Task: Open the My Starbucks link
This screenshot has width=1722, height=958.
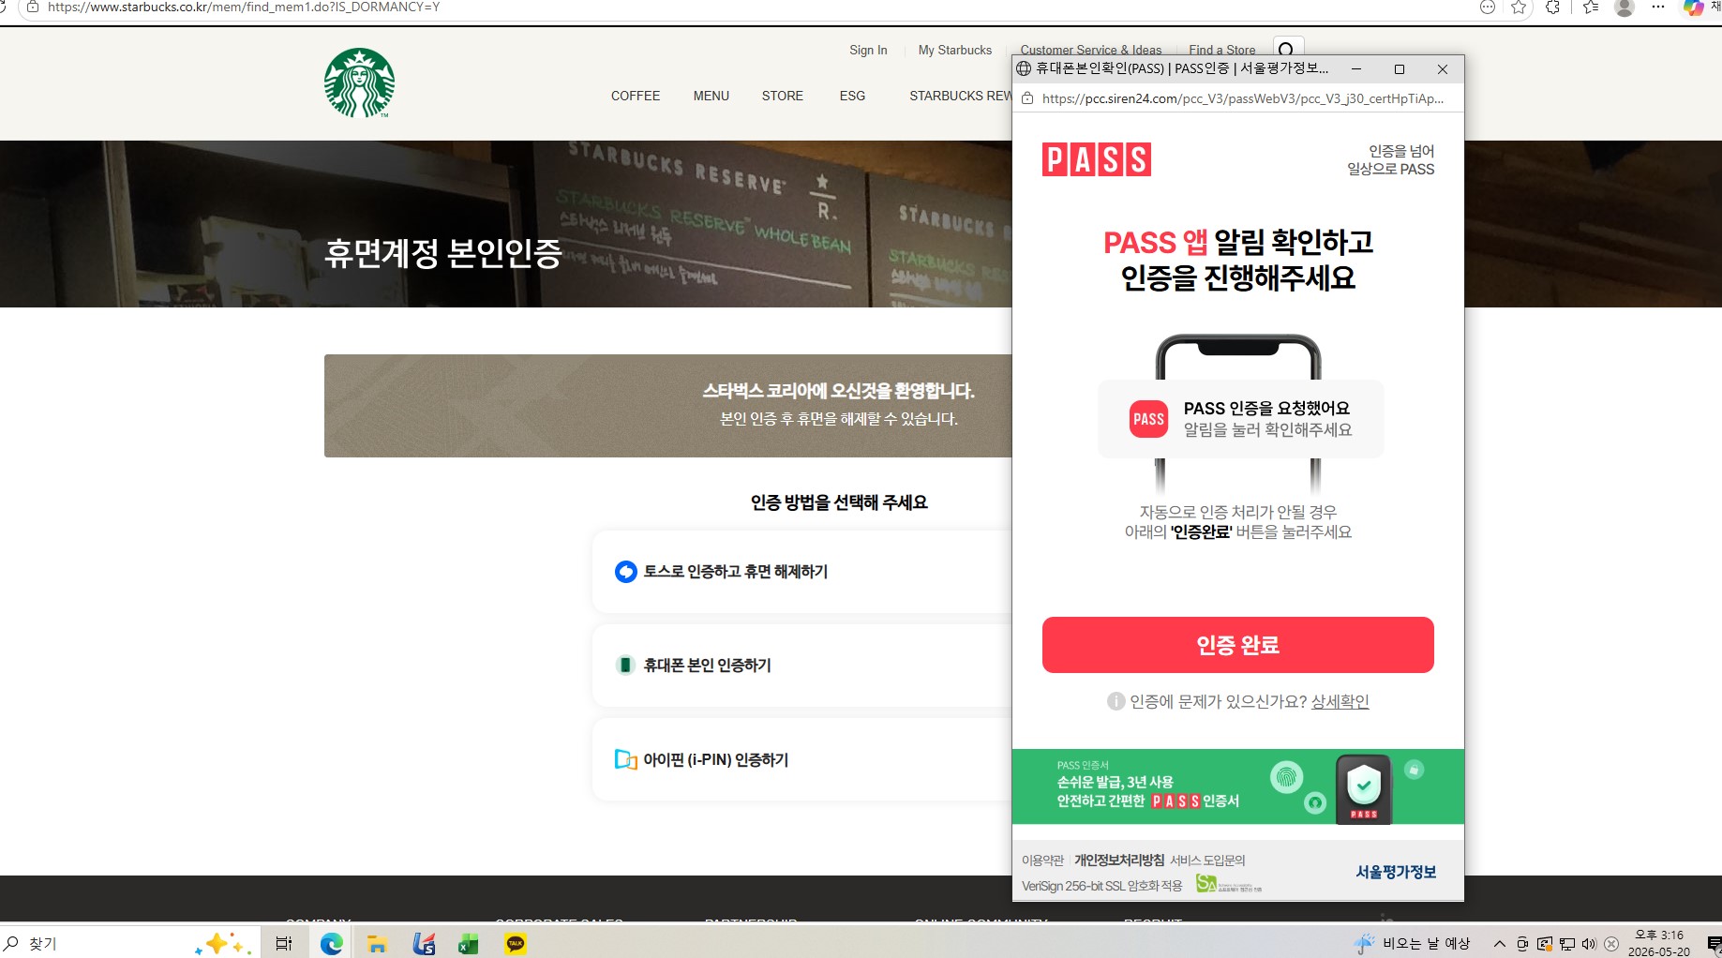Action: (955, 50)
